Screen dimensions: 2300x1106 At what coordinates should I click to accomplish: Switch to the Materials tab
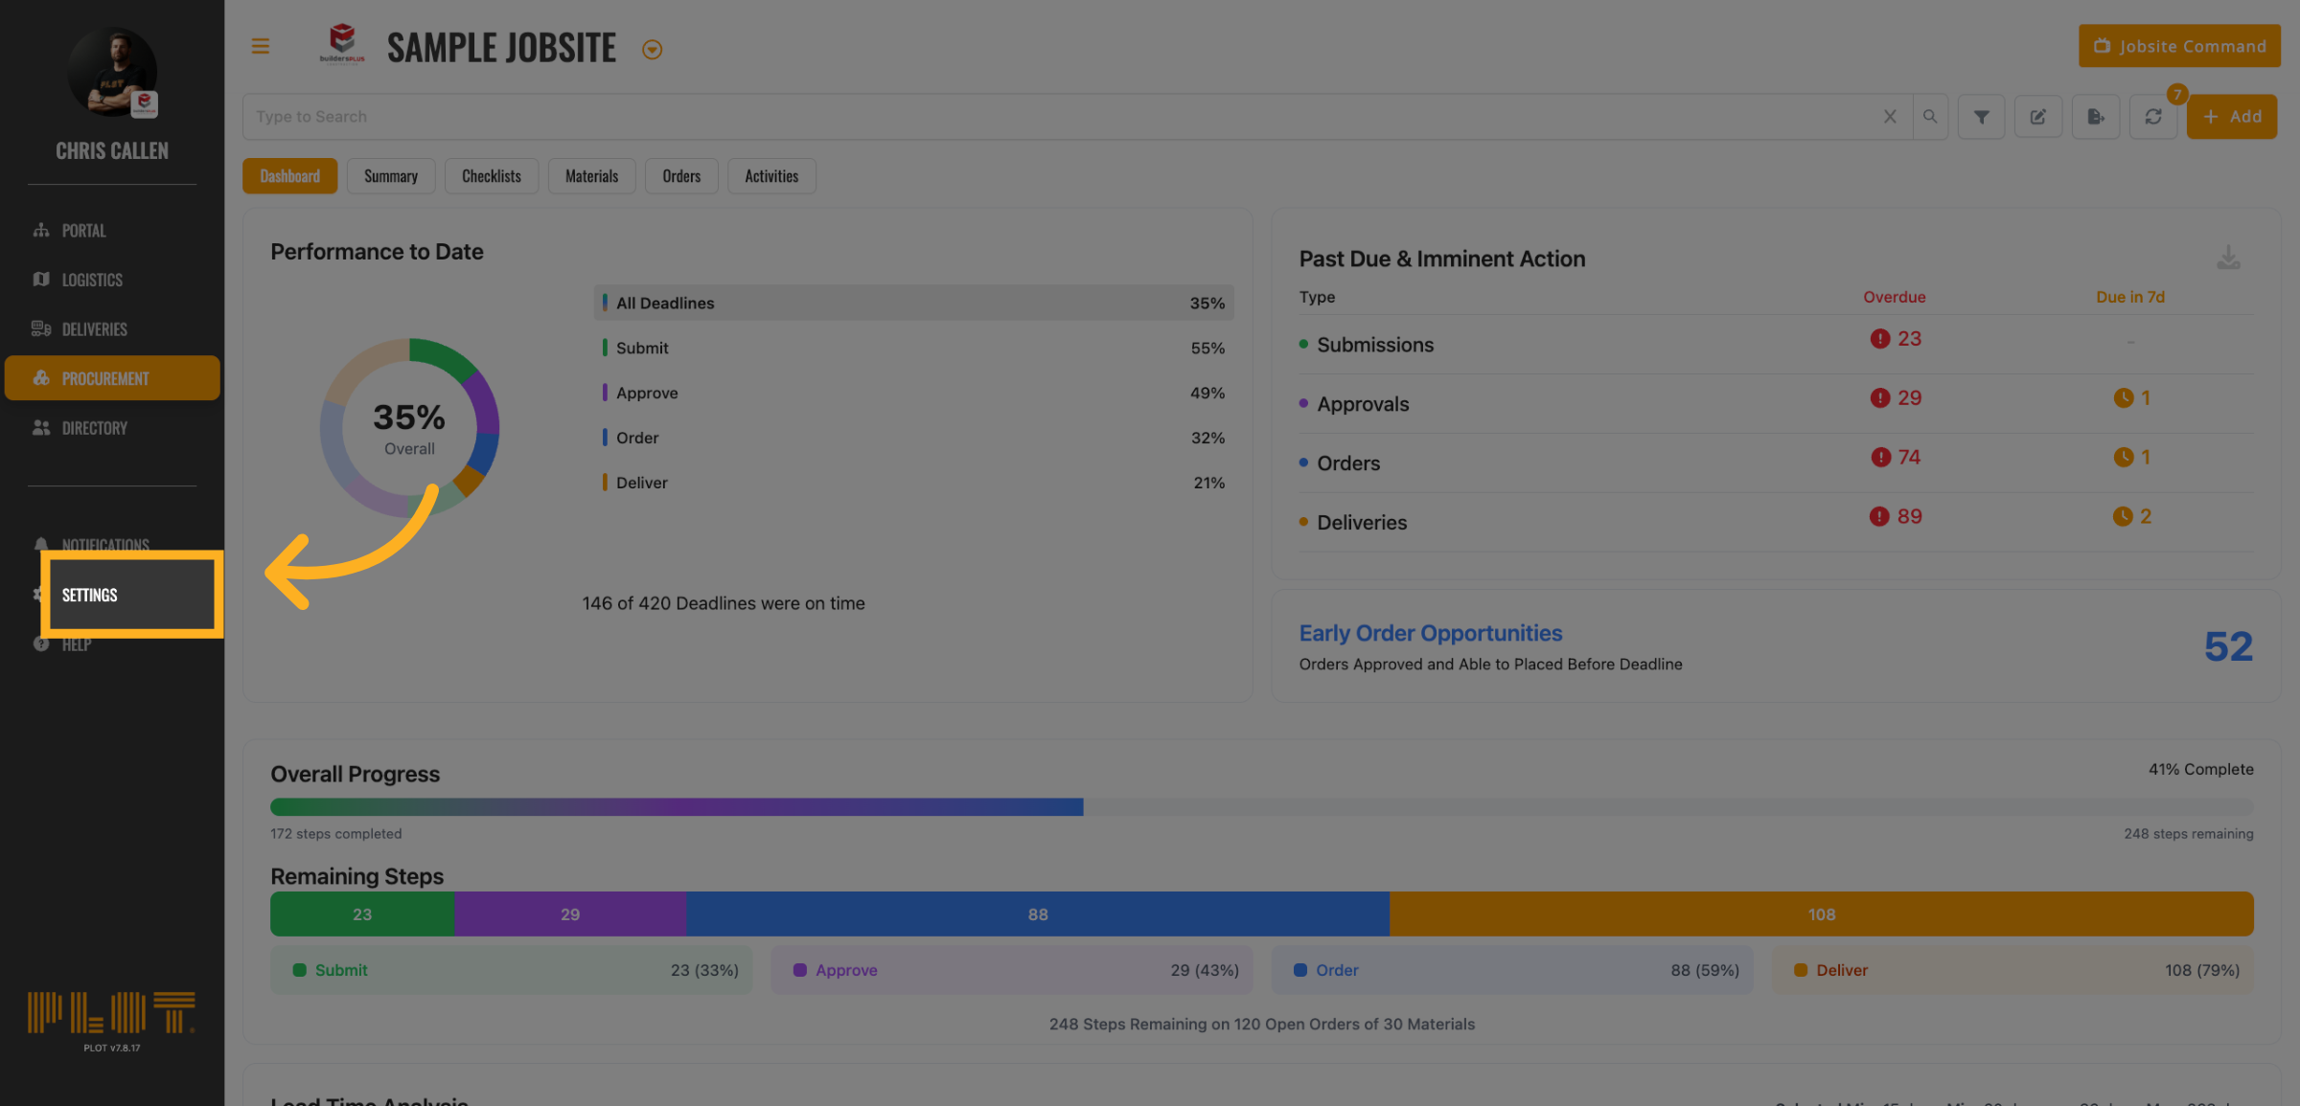point(591,176)
